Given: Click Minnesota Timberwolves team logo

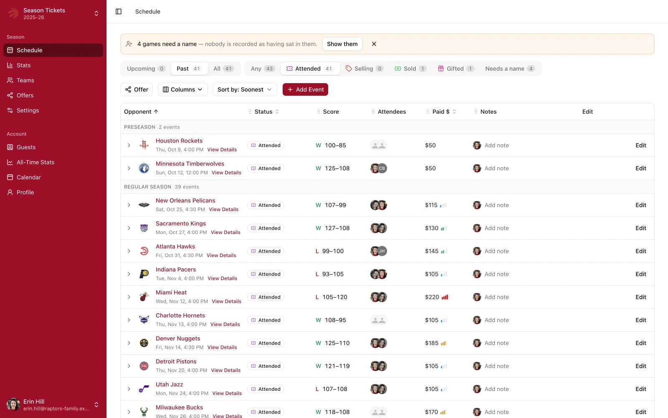Looking at the screenshot, I should click(x=144, y=168).
